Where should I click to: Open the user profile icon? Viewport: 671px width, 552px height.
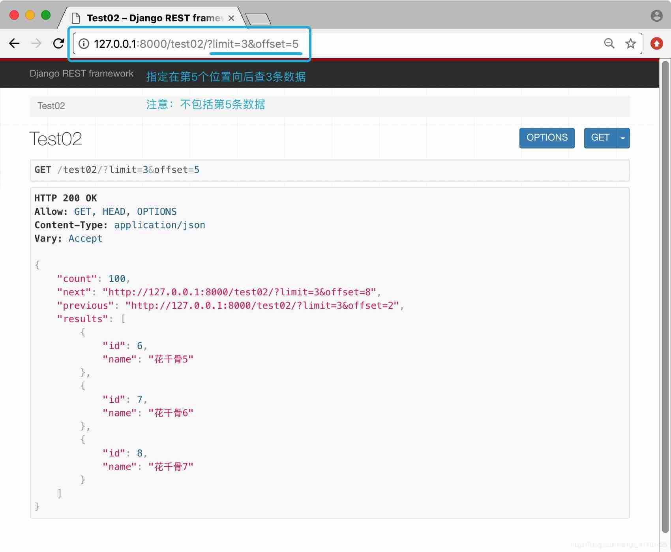pos(656,16)
